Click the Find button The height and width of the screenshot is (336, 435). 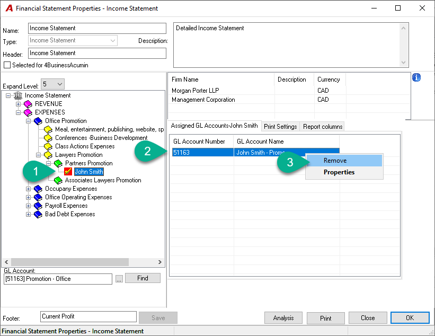[143, 278]
